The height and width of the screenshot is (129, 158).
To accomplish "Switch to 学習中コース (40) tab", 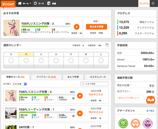I will coord(15,77).
